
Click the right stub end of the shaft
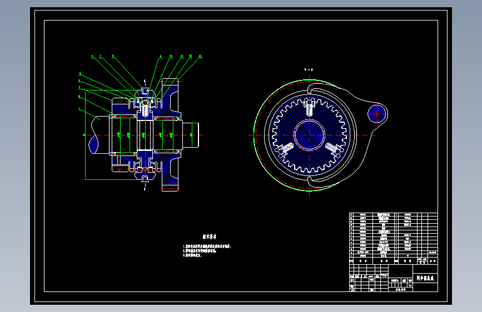pos(191,135)
